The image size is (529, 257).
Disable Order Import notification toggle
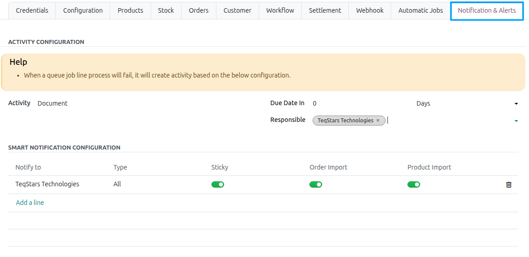tap(315, 184)
